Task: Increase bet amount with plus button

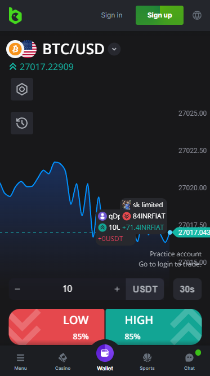Action: point(117,289)
